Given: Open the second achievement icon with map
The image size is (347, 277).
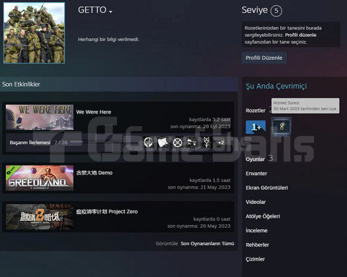Looking at the screenshot, I should [x=163, y=142].
